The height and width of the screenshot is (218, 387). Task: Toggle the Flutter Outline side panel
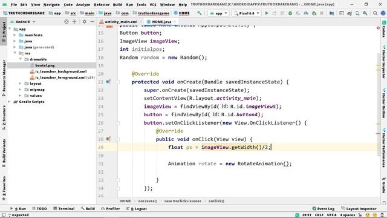(x=384, y=104)
